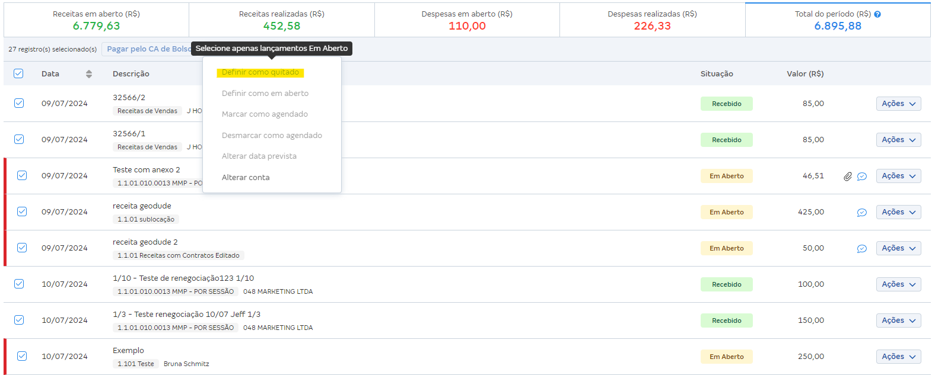The image size is (935, 375).
Task: Uncheck the checkbox for entry 32566/2
Action: click(19, 103)
